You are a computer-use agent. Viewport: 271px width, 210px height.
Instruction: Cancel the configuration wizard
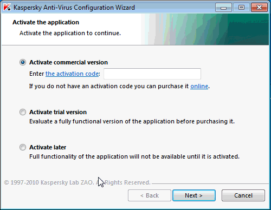[x=243, y=195]
